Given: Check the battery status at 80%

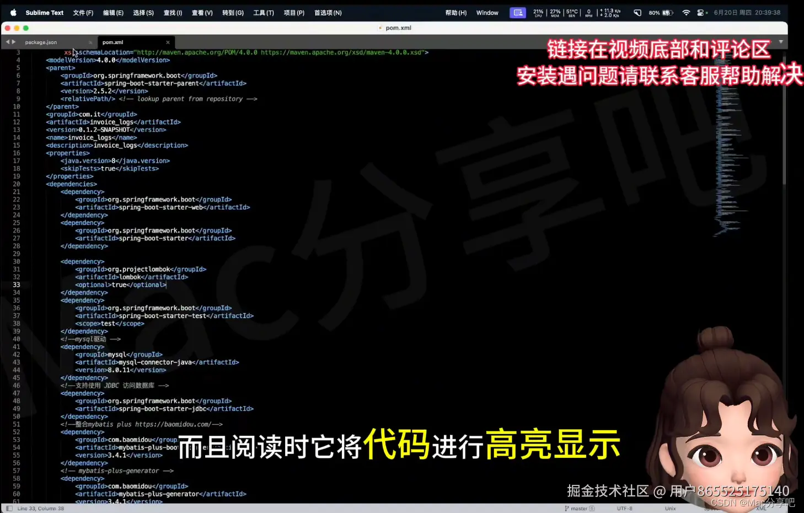Looking at the screenshot, I should point(661,13).
